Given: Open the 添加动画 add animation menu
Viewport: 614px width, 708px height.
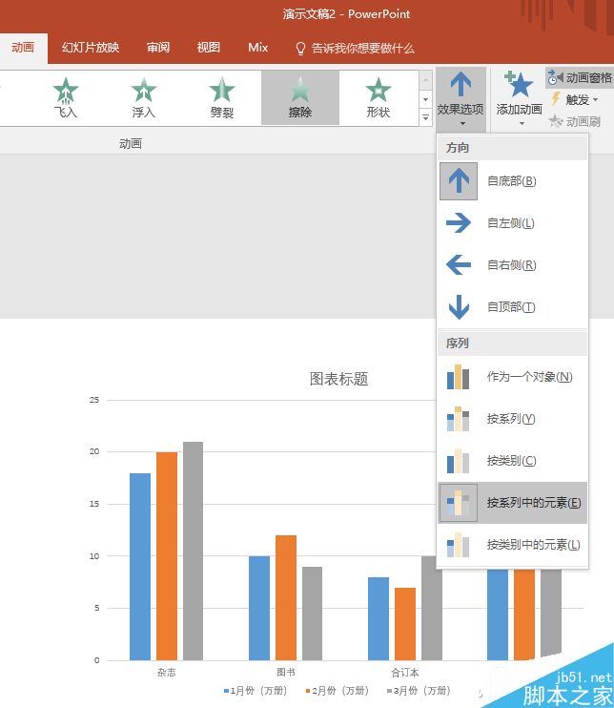Looking at the screenshot, I should tap(519, 99).
